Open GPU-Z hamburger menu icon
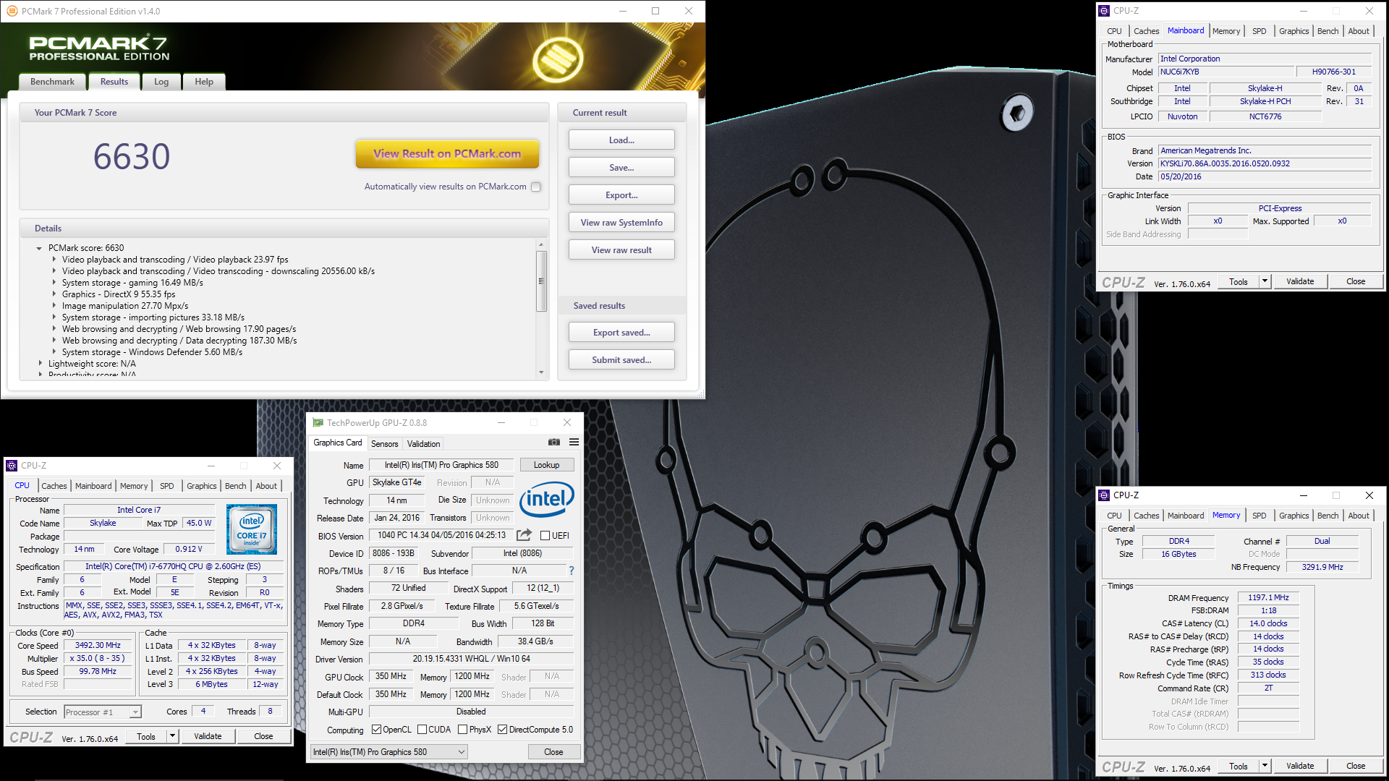This screenshot has height=781, width=1389. coord(574,443)
